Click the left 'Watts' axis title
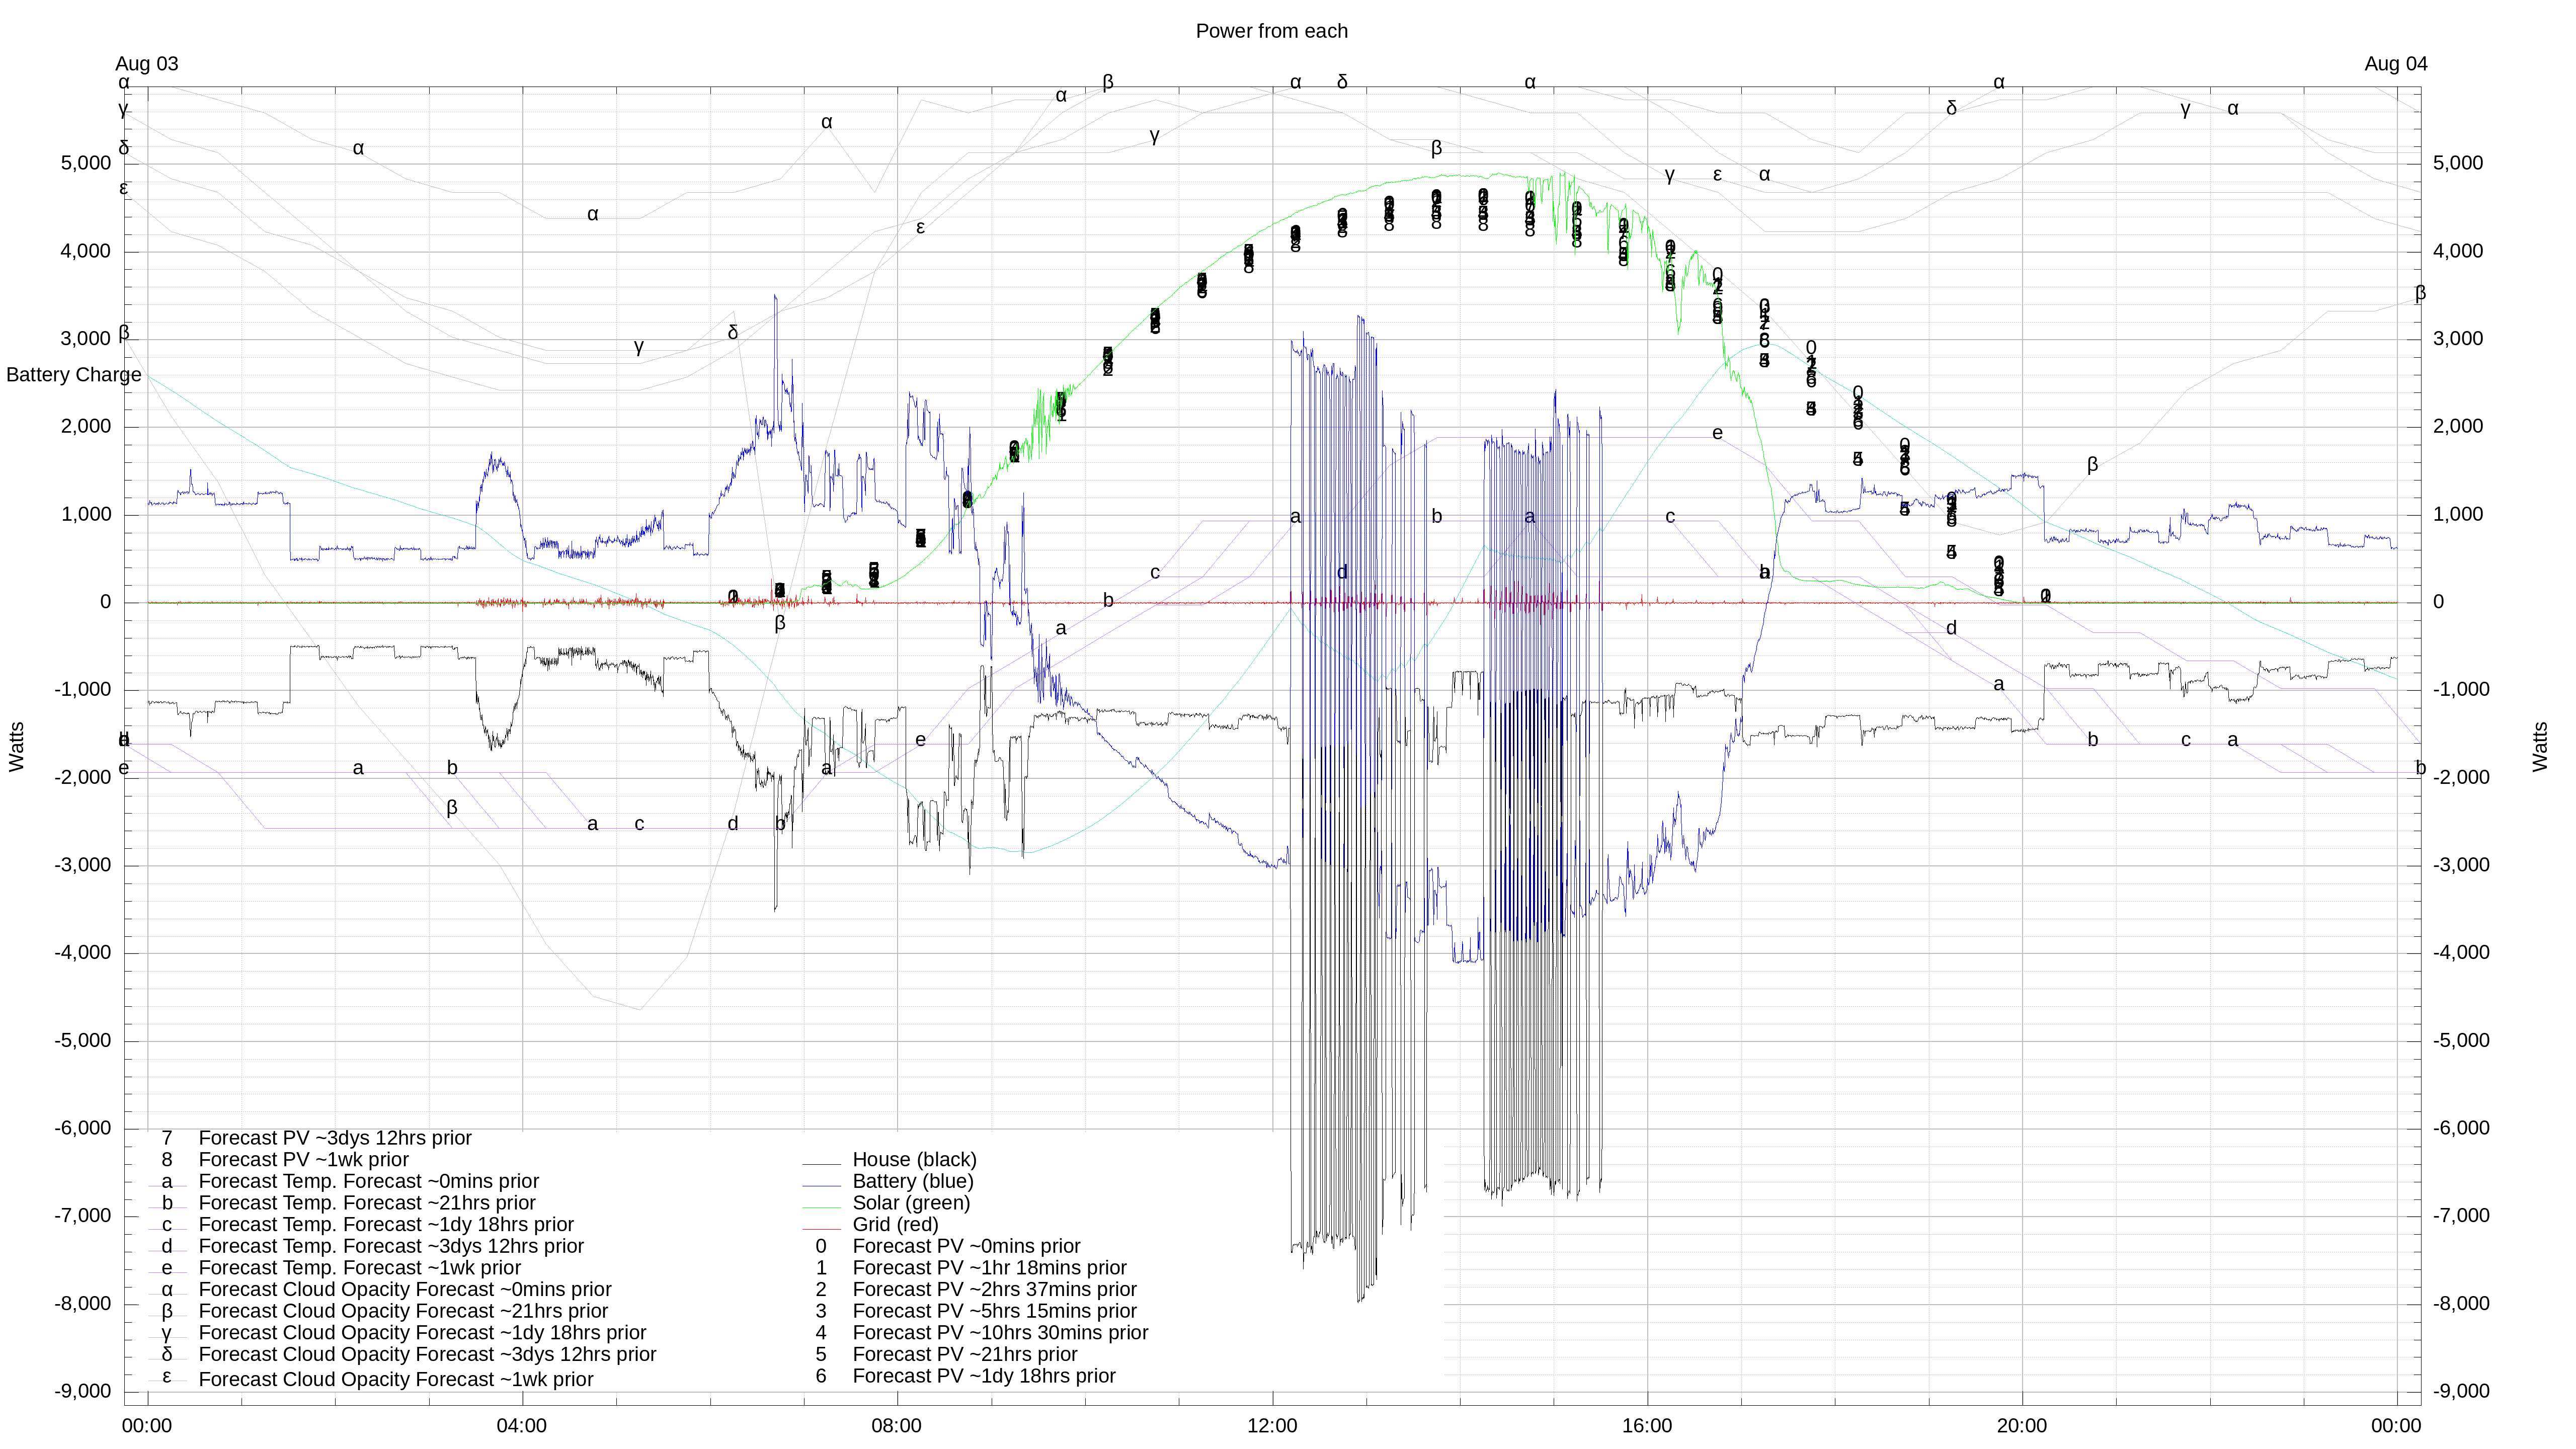The width and height of the screenshot is (2576, 1449). pos(17,747)
